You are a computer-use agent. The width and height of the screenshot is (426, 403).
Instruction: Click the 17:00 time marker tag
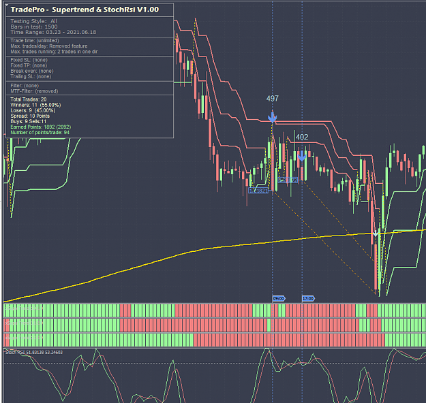point(308,299)
